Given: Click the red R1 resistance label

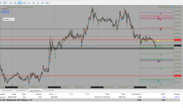Looking at the screenshot, I should [x=158, y=17].
